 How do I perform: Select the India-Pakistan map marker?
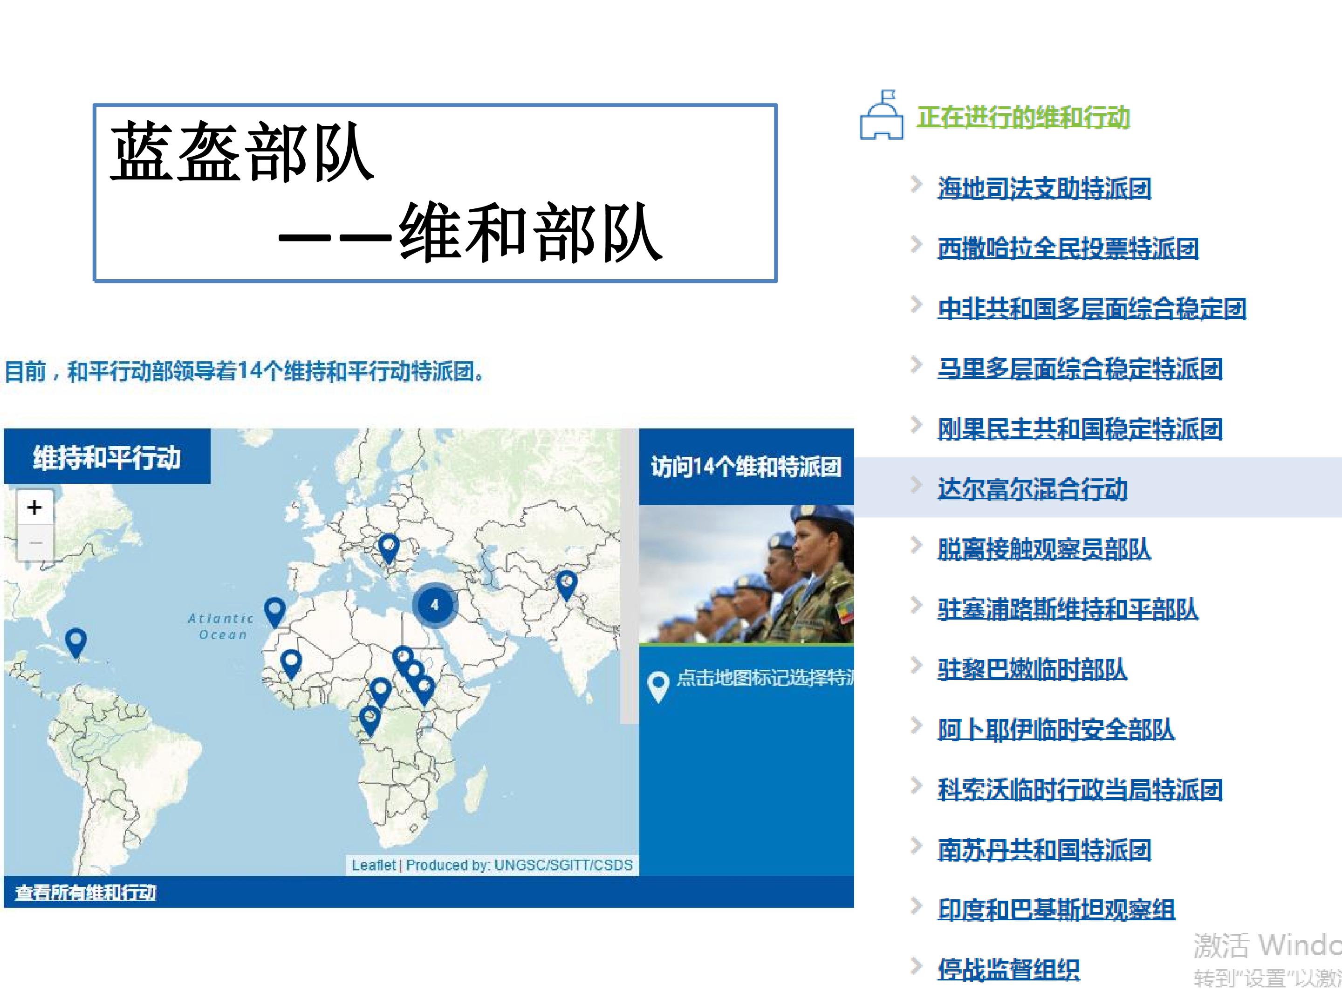[x=567, y=586]
